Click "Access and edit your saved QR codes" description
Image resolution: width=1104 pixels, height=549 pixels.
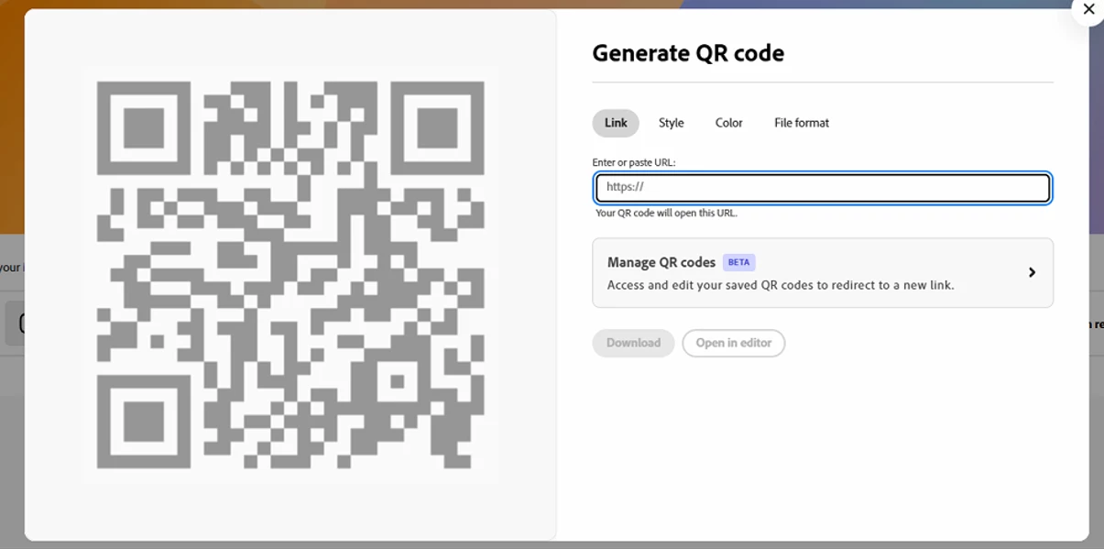(x=781, y=285)
